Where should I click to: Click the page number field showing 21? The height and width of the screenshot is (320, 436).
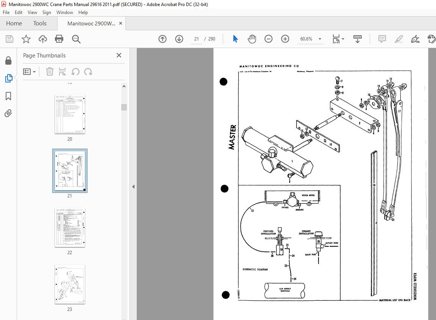point(197,39)
